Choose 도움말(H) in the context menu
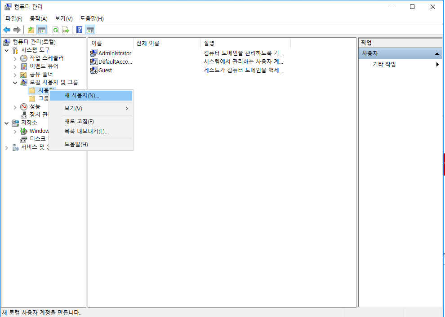 click(91, 144)
